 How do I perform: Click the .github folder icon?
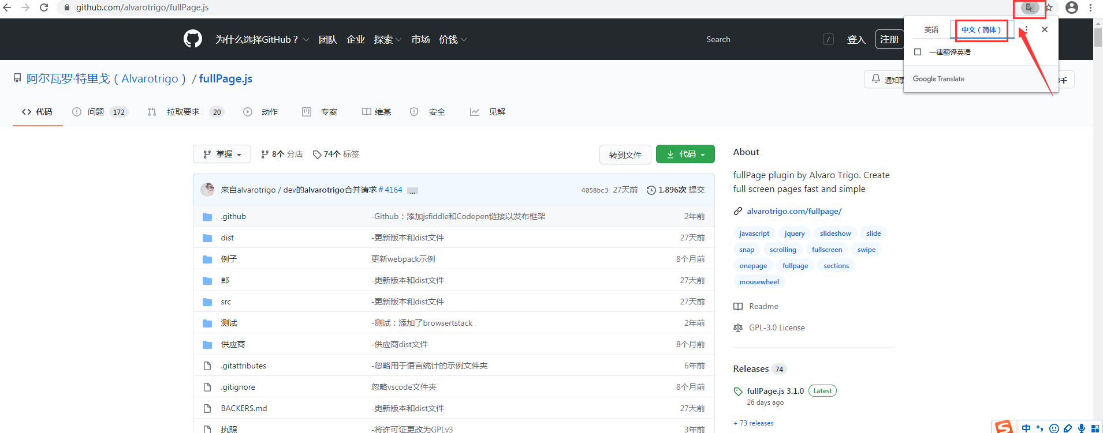click(207, 217)
